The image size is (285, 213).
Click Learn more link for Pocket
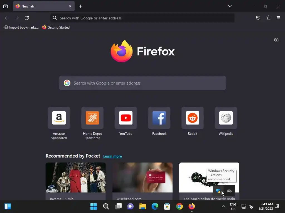112,156
